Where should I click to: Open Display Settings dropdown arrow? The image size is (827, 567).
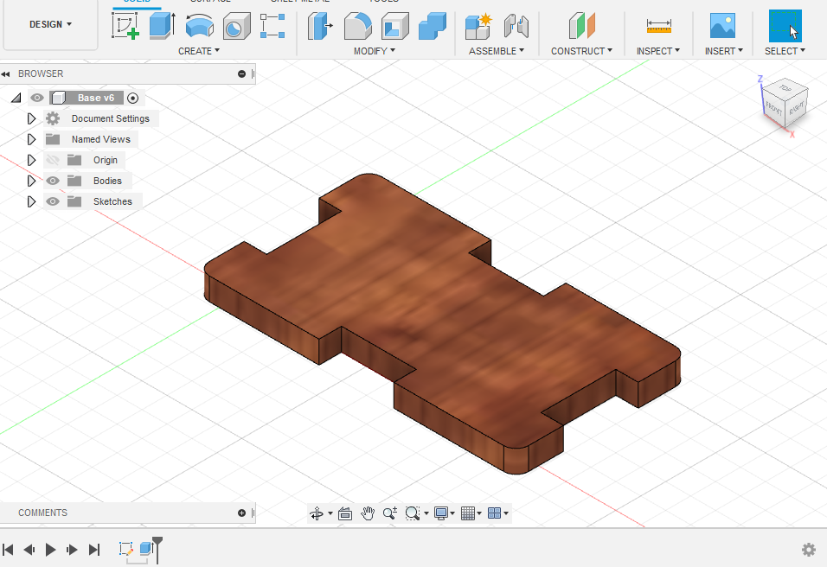pos(452,513)
